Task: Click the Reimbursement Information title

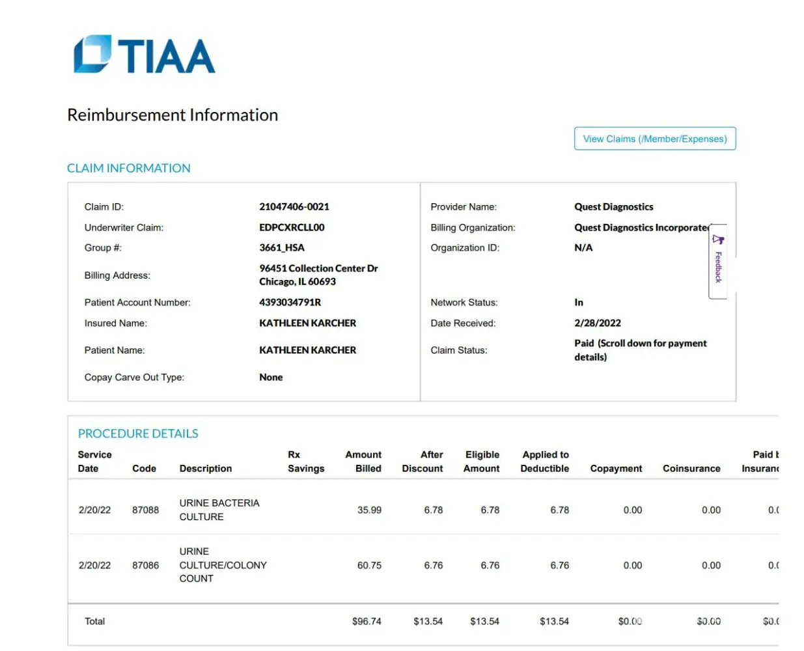Action: tap(173, 115)
